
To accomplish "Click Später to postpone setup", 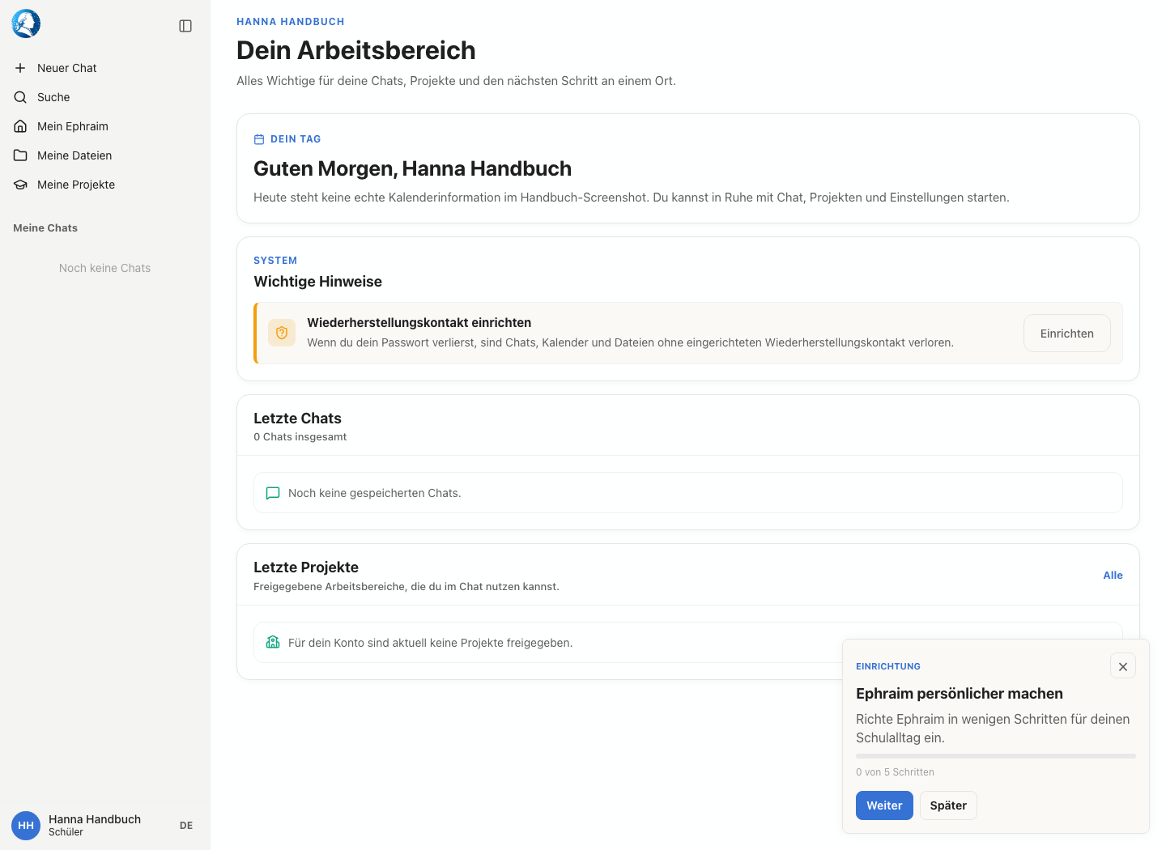I will click(948, 805).
